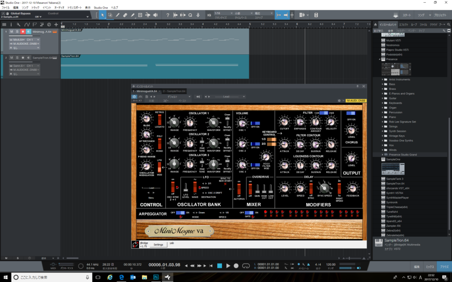Image resolution: width=452 pixels, height=282 pixels.
Task: Switch to the SampleTron.64 plugin tab
Action: (x=174, y=91)
